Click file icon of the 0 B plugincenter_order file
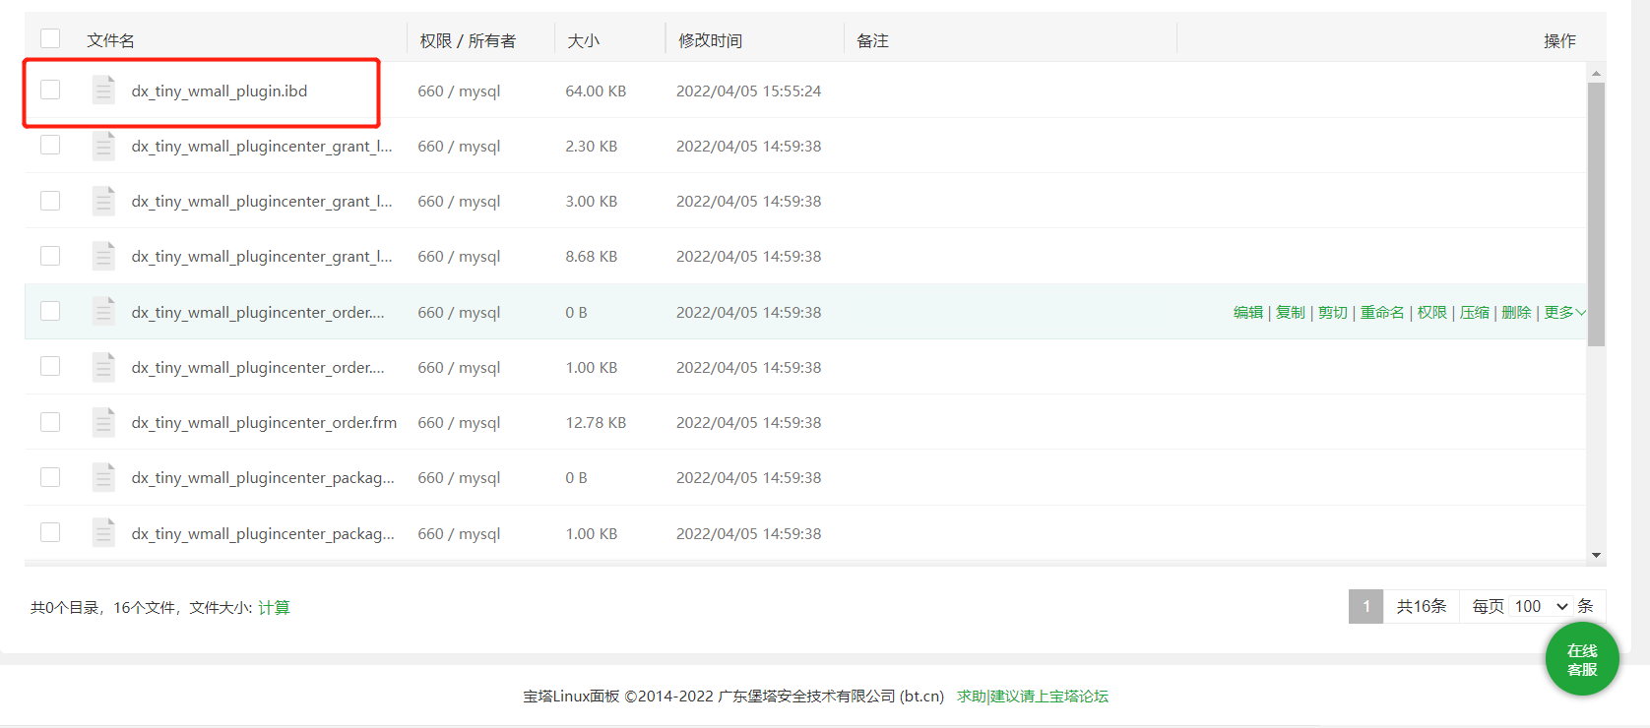Image resolution: width=1650 pixels, height=728 pixels. [x=103, y=311]
